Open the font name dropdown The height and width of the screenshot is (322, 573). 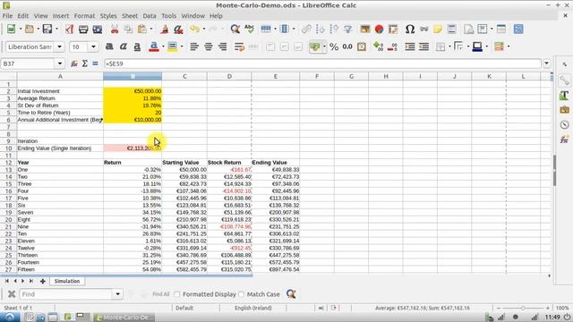pos(60,47)
